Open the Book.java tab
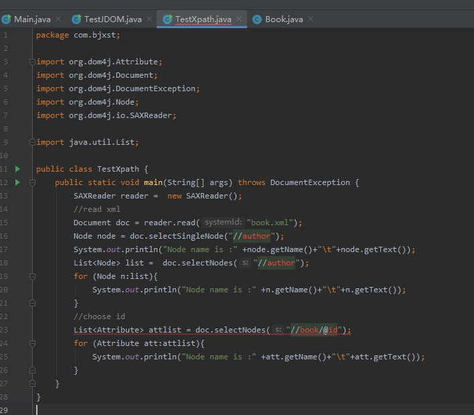This screenshot has height=415, width=474. [x=284, y=19]
